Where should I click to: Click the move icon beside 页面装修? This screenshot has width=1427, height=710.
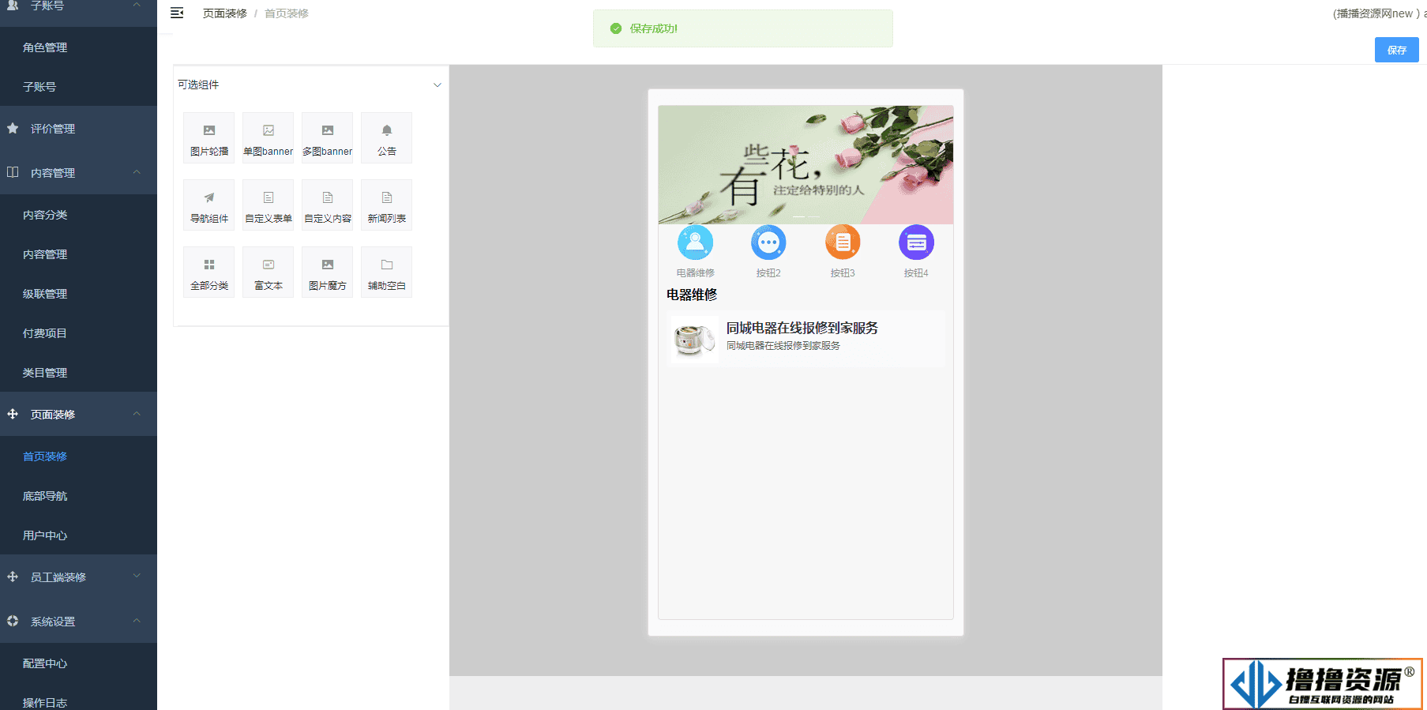[x=13, y=414]
